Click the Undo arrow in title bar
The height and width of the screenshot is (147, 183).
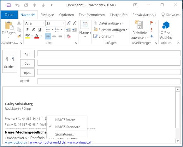17,5
